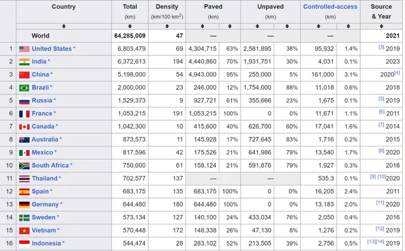The width and height of the screenshot is (405, 251).
Task: Sort by Controlled-access kilometres sort arrow
Action: click(x=319, y=26)
